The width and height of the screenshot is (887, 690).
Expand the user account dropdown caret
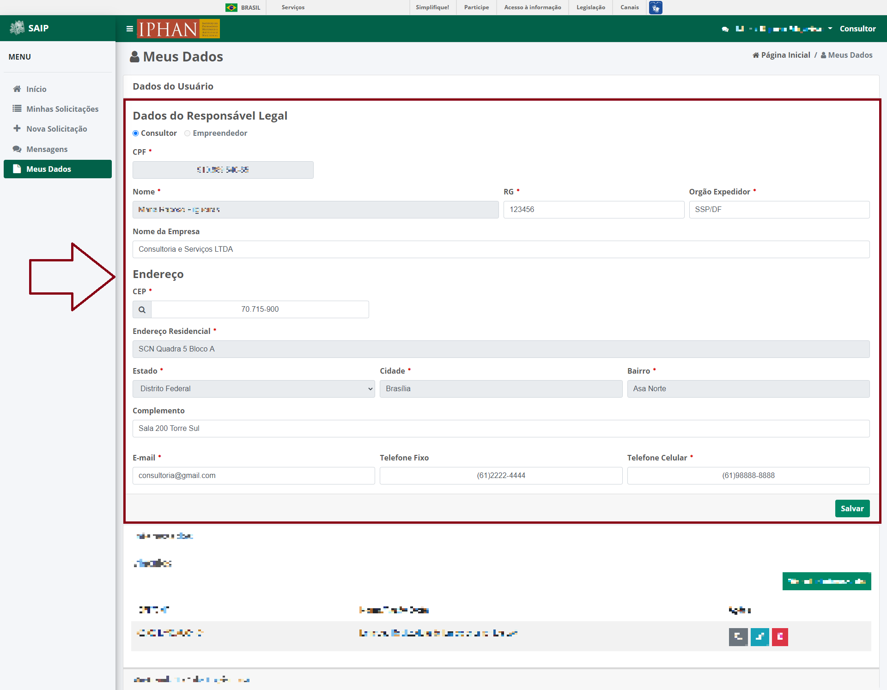pyautogui.click(x=830, y=29)
